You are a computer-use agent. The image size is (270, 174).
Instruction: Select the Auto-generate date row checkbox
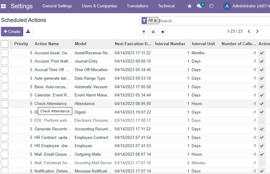point(5,78)
